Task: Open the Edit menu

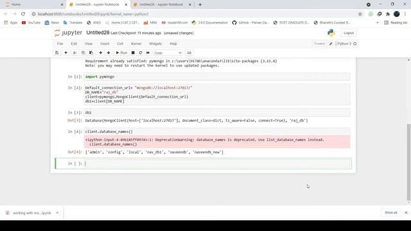Action: coord(74,44)
